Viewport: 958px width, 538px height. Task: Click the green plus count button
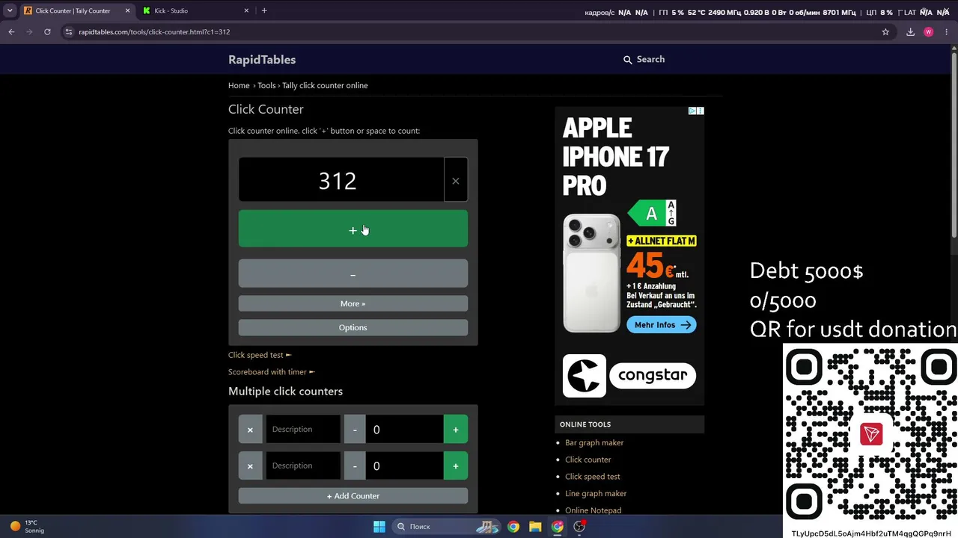pyautogui.click(x=353, y=229)
